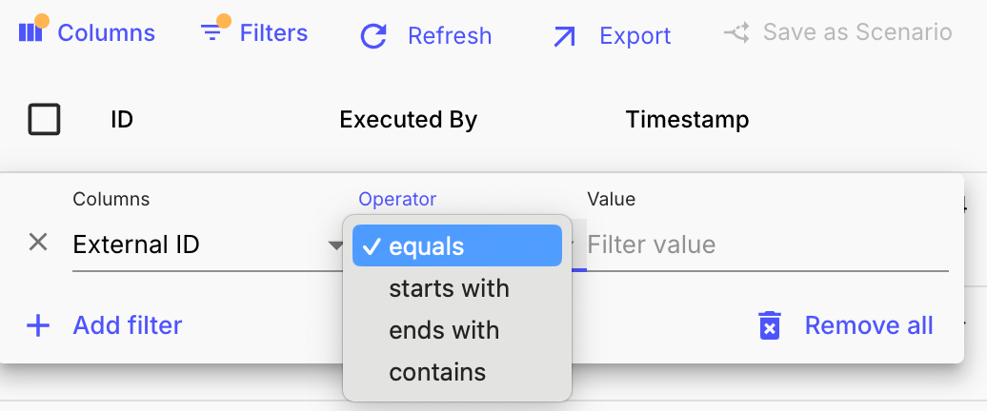987x411 pixels.
Task: Choose the 'ends with' operator
Action: coord(444,330)
